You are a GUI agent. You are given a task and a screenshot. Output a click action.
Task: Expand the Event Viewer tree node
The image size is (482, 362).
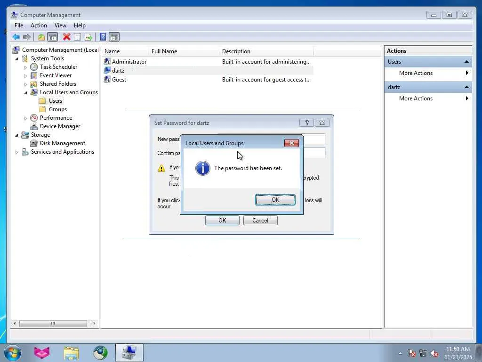tap(25, 75)
